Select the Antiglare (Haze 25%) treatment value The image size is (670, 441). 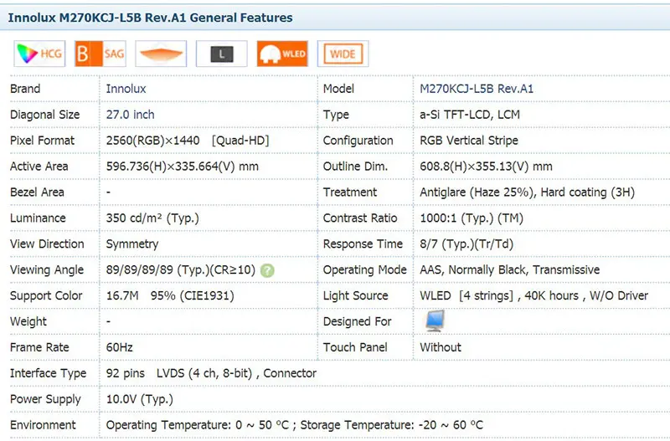point(527,192)
